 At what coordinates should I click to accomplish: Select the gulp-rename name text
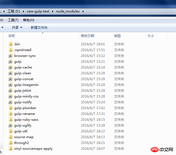[25, 114]
